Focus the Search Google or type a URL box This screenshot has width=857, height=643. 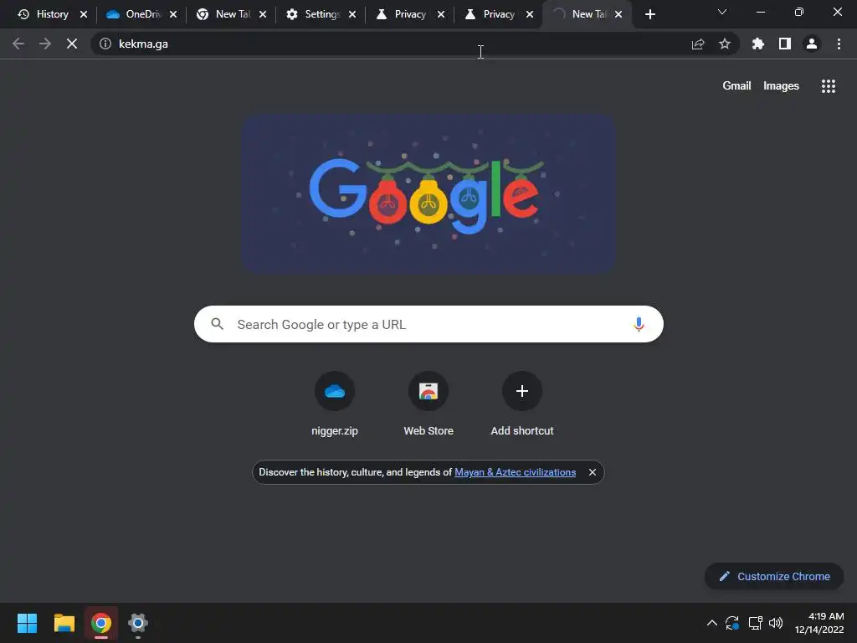point(428,324)
